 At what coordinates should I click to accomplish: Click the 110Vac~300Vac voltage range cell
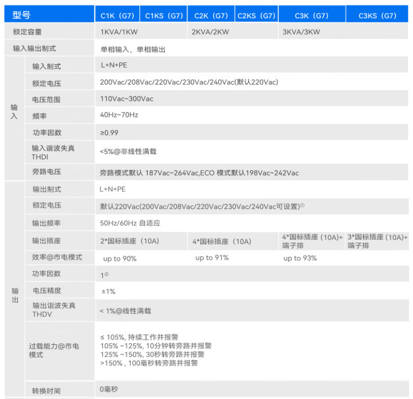(x=252, y=99)
